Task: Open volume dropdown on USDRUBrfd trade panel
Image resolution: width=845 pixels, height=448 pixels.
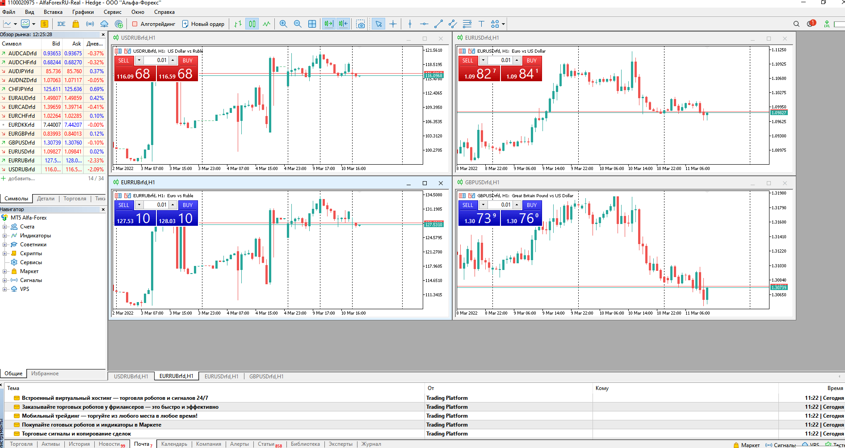Action: [139, 60]
